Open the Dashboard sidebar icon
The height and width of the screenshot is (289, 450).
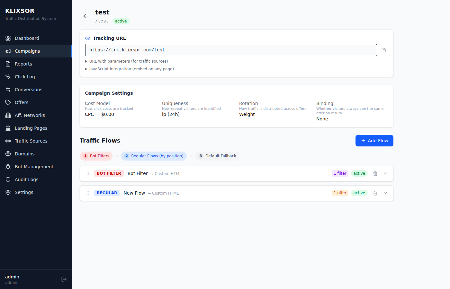8,38
